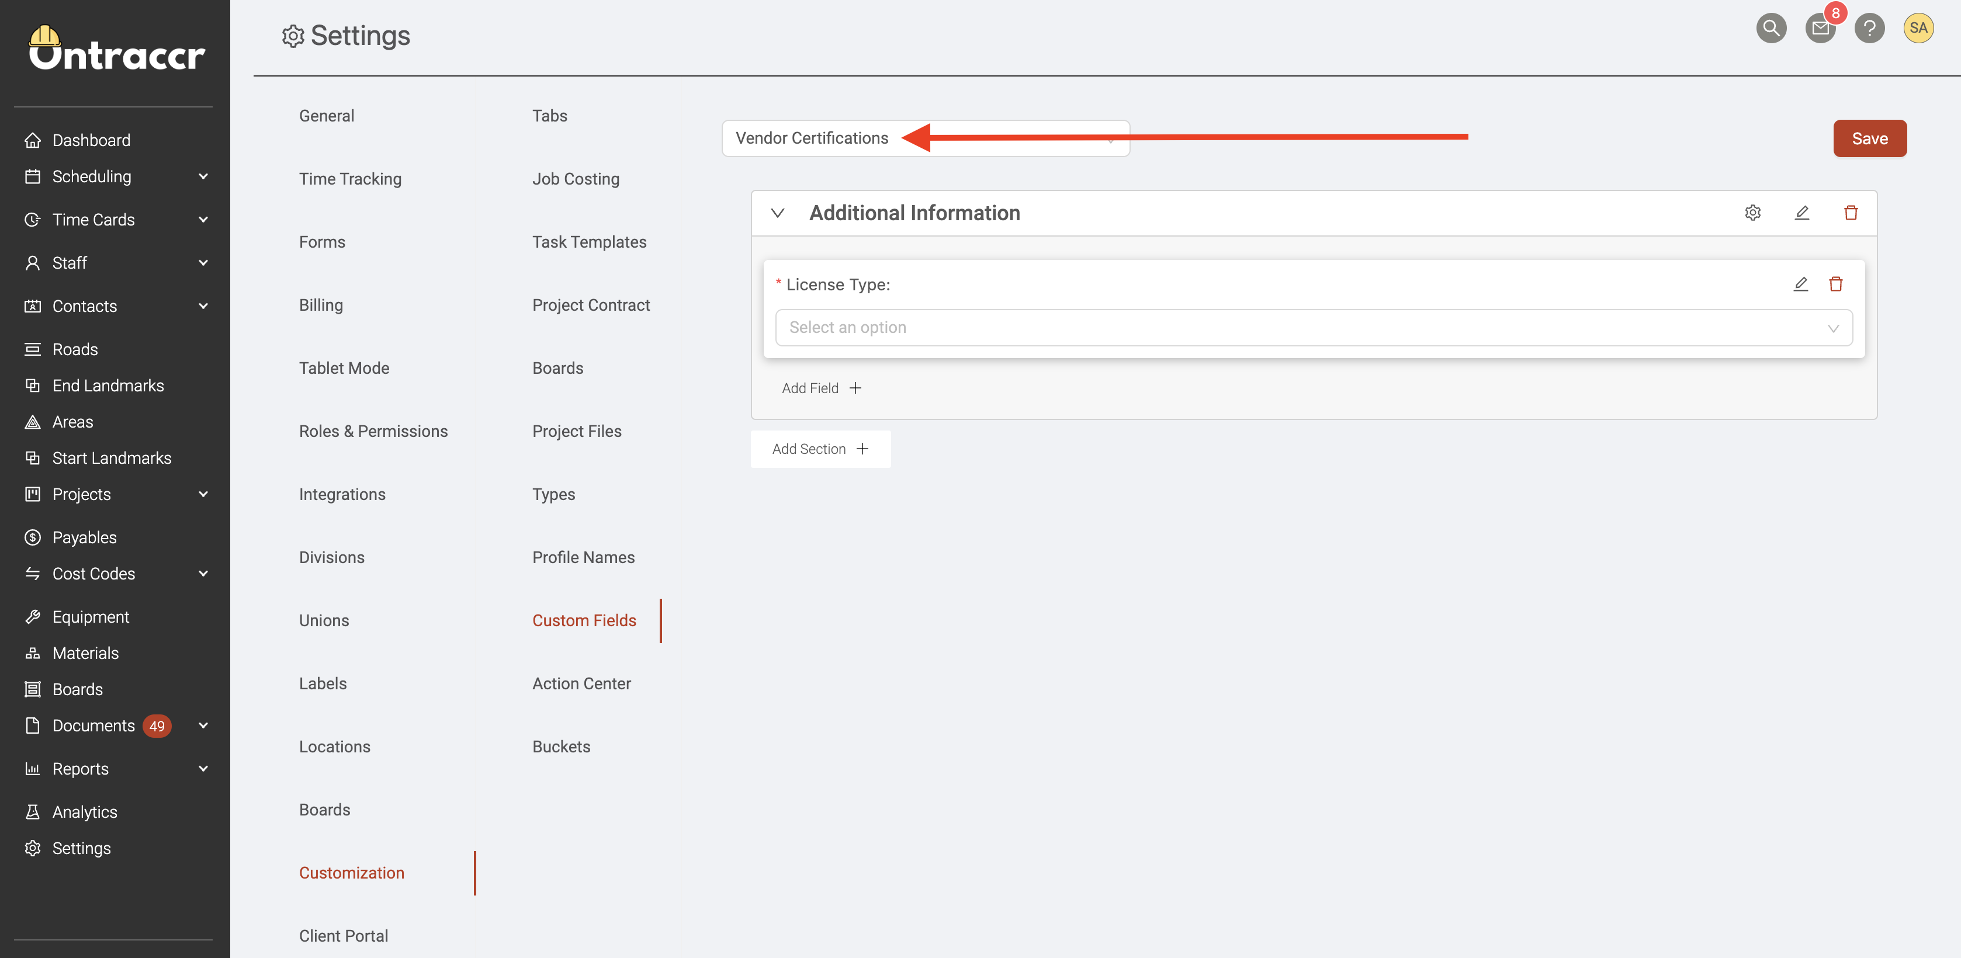Expand Documents menu chevron

pos(203,725)
